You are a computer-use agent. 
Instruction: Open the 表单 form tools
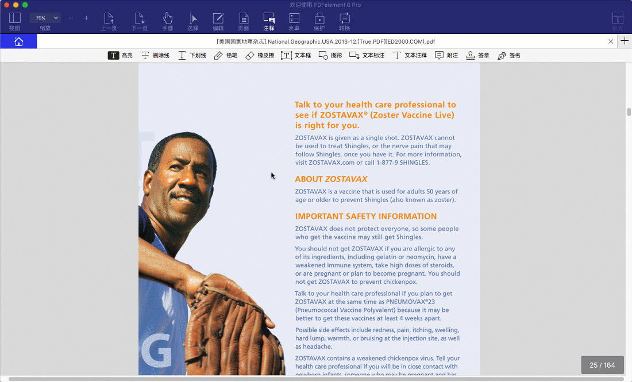tap(294, 21)
